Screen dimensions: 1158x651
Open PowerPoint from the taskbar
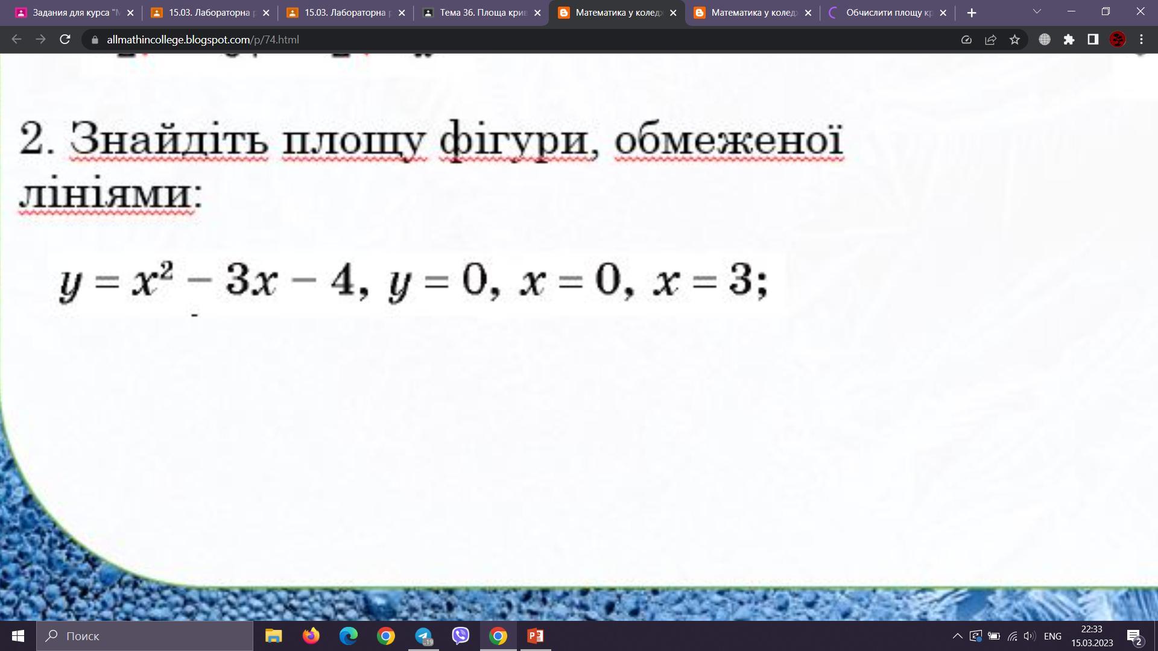tap(535, 636)
